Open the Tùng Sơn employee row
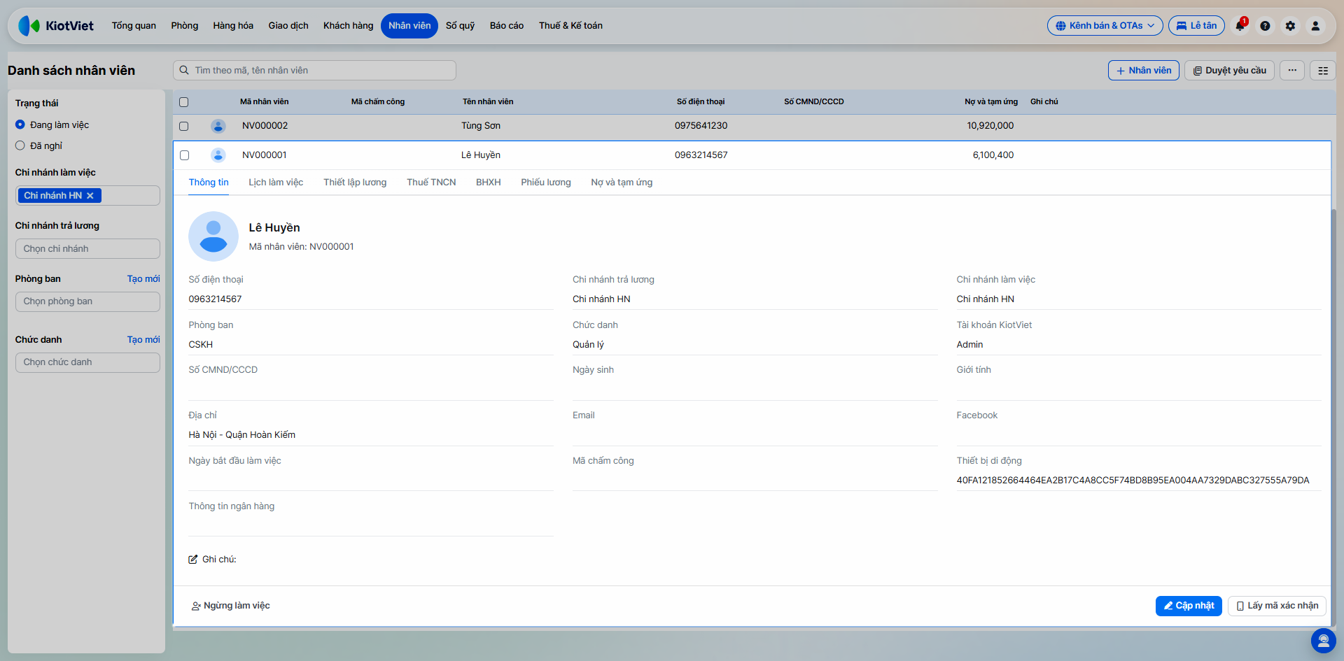The width and height of the screenshot is (1344, 661). pyautogui.click(x=755, y=127)
